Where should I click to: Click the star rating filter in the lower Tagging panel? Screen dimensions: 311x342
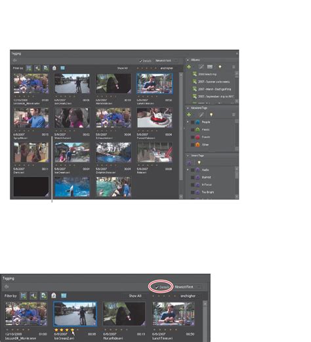164,296
